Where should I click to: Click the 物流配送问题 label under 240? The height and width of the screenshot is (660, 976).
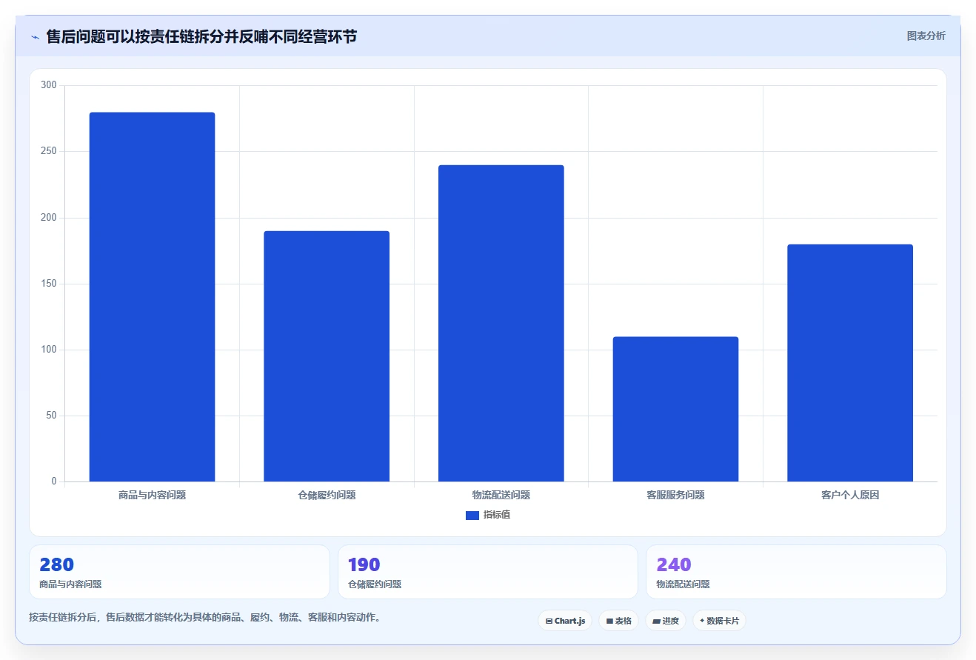pos(683,584)
